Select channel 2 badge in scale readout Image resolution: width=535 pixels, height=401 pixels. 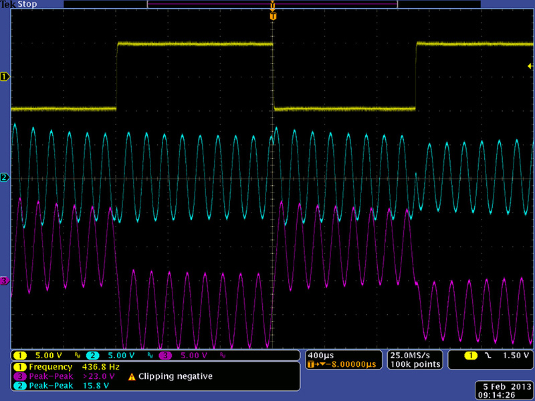tap(94, 356)
